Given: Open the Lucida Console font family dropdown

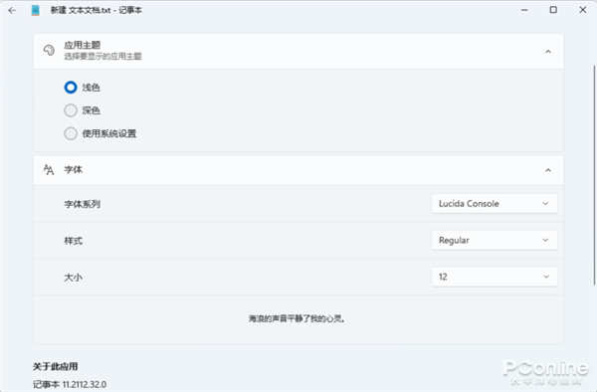Looking at the screenshot, I should (495, 204).
